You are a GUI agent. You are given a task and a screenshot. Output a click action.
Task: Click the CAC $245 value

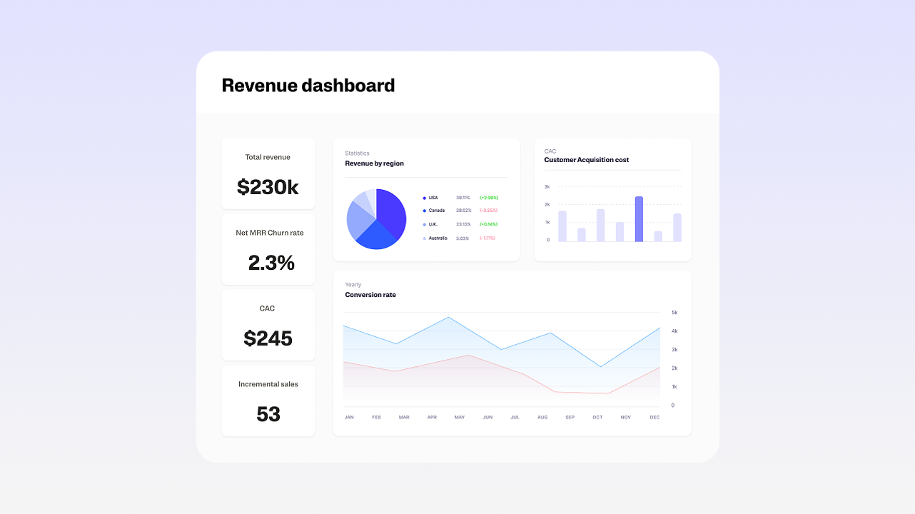coord(268,338)
